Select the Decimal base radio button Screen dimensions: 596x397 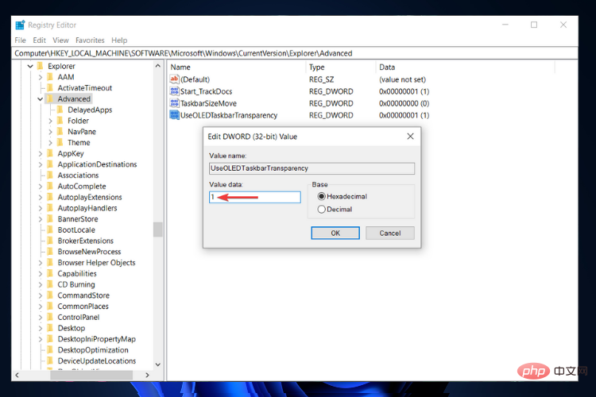(322, 210)
